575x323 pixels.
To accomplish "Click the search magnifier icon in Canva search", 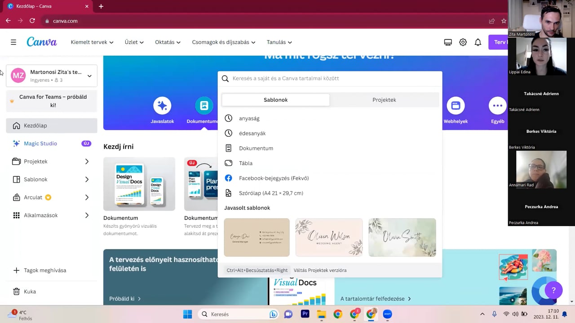I will tap(226, 79).
